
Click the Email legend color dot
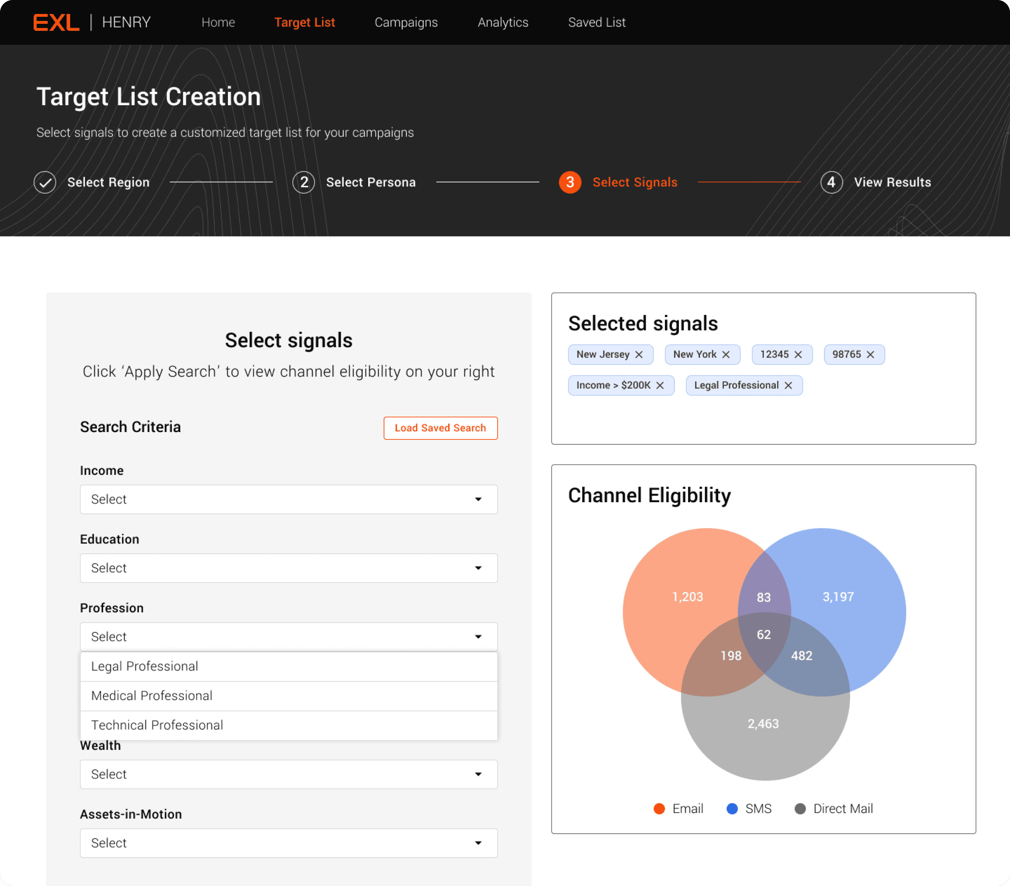point(659,809)
